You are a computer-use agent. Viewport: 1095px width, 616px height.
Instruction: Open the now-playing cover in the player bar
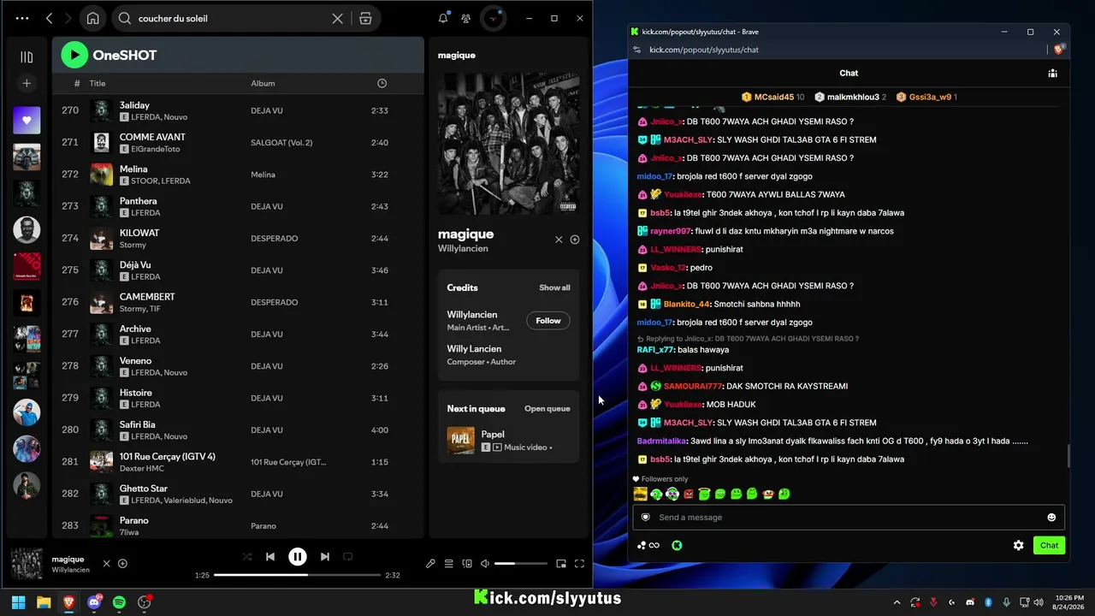click(27, 564)
